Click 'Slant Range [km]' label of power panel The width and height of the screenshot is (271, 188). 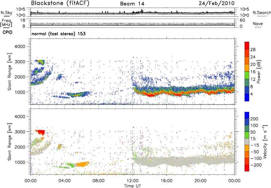click(9, 72)
